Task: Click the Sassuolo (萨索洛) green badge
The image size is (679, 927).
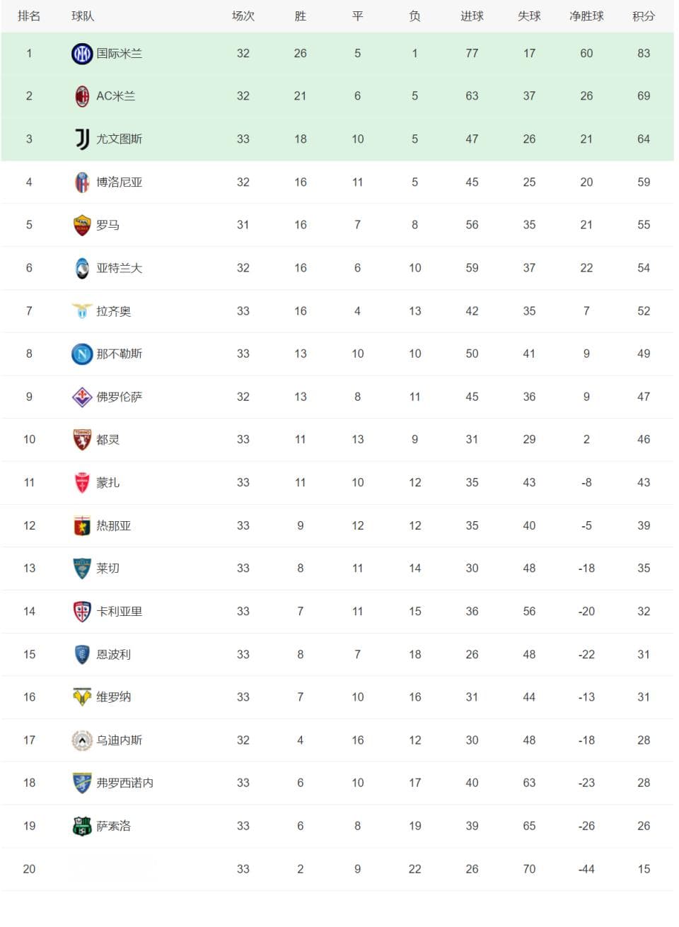Action: pyautogui.click(x=82, y=826)
